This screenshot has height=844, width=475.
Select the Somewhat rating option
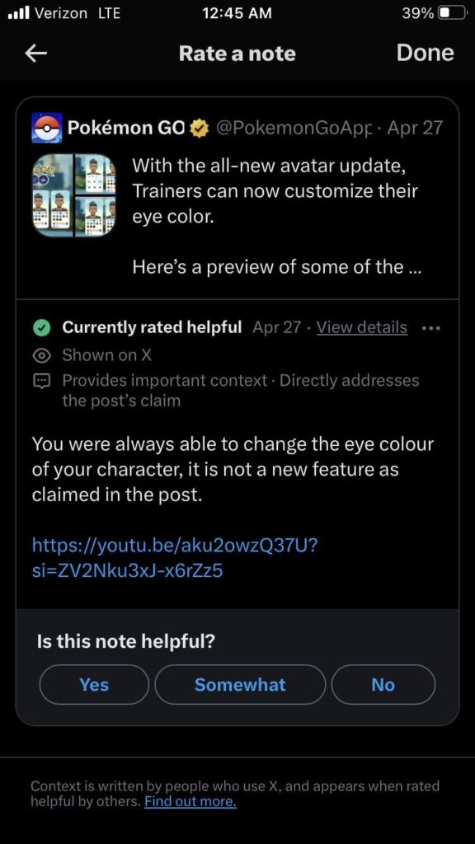coord(239,684)
